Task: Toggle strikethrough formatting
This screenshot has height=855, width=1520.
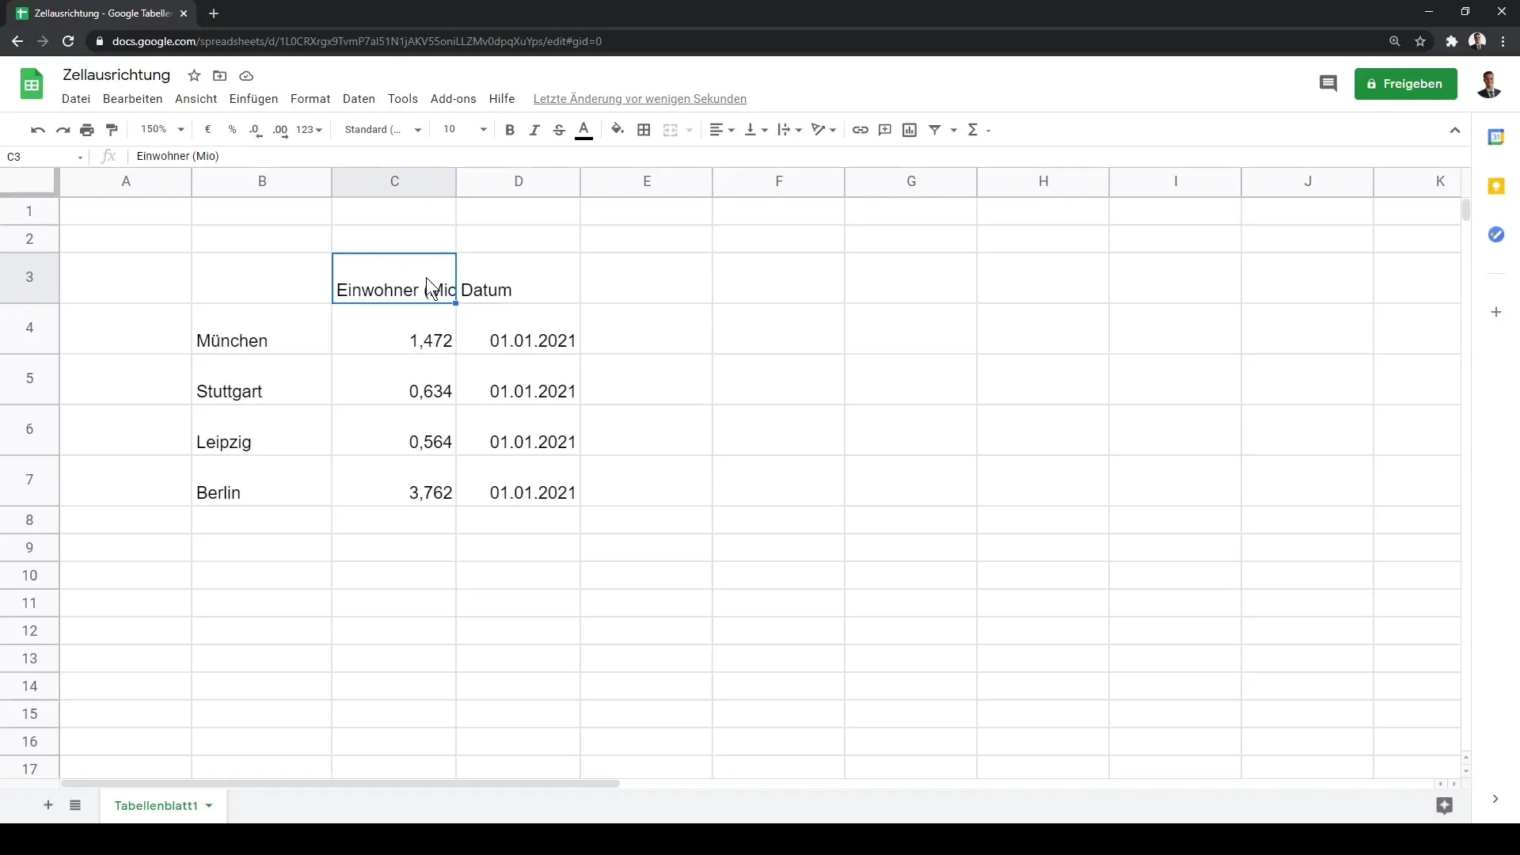Action: point(559,130)
